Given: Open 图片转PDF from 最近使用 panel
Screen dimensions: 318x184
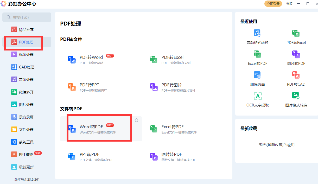Looking at the screenshot, I should pos(296,58).
